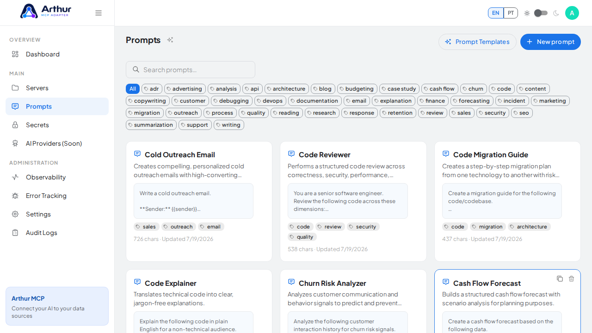The image size is (592, 333).
Task: Open Settings from the sidebar
Action: point(57,214)
